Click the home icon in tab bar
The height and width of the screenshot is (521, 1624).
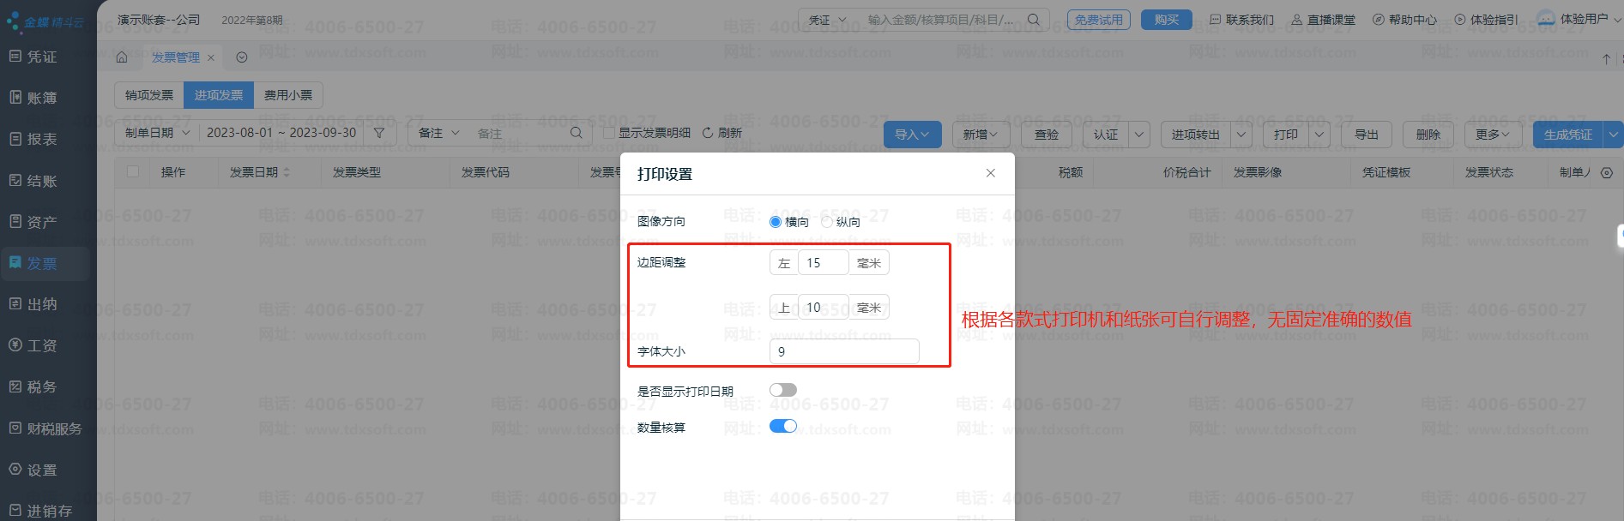pos(122,57)
